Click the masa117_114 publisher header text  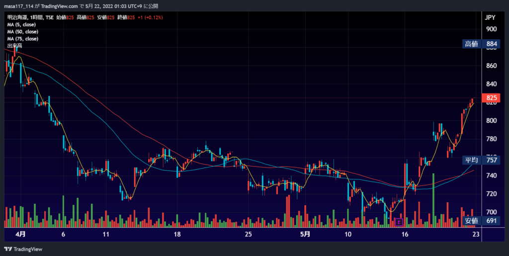[x=18, y=6]
